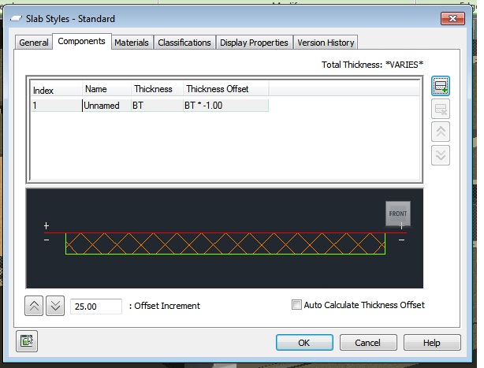
Task: Open the floating viewer icon at bottom-left
Action: 27,341
